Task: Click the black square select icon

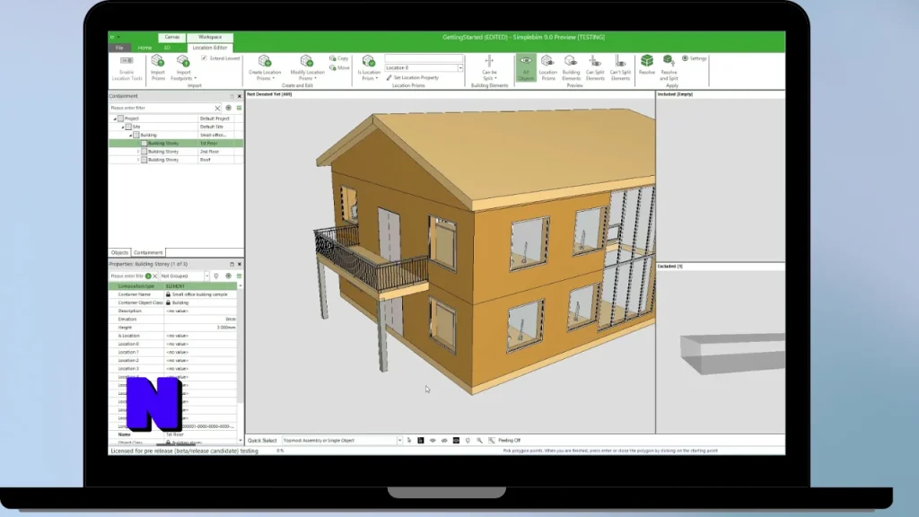Action: pos(421,440)
